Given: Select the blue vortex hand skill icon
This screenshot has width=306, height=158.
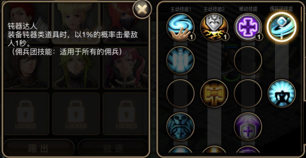Looking at the screenshot, I should point(180,27).
